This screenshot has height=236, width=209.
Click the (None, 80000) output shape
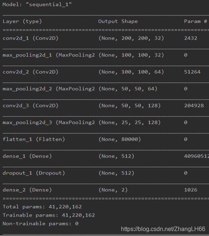[x=120, y=139]
